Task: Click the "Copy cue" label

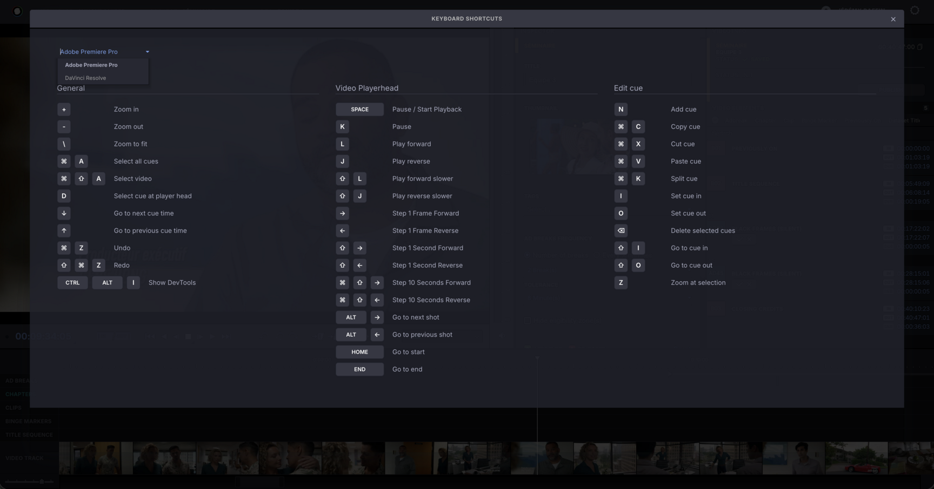Action: click(x=685, y=127)
